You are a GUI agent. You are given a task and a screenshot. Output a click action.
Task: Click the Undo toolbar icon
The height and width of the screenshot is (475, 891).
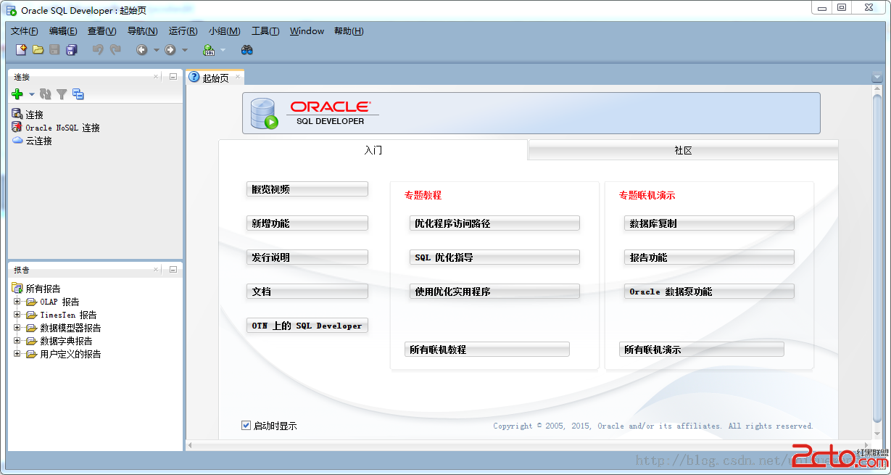click(98, 50)
